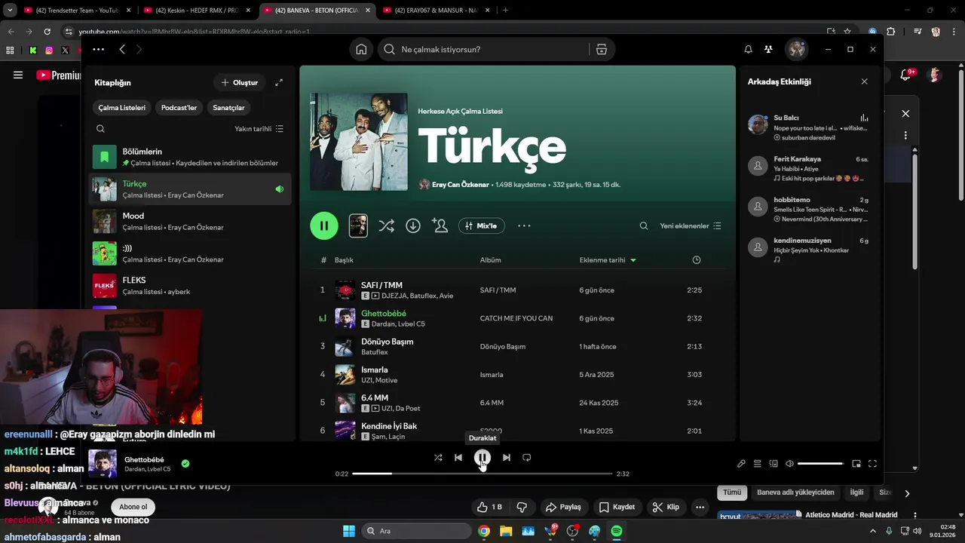
Task: Switch to ERAY067 & MANSUR tab
Action: [437, 10]
